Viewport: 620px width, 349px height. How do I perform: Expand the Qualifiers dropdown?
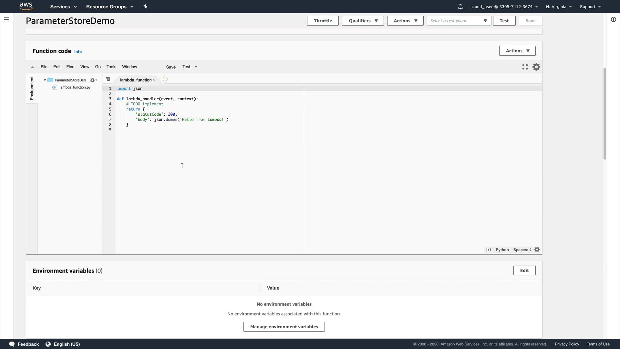(363, 21)
